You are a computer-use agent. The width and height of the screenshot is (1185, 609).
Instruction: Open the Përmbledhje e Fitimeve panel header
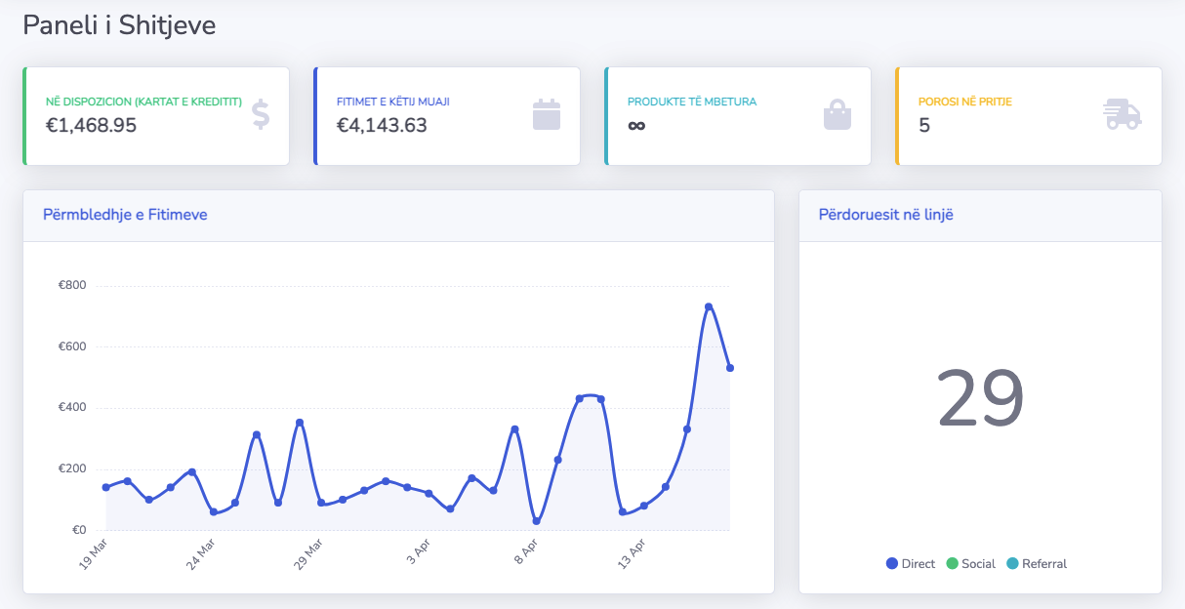(x=125, y=215)
